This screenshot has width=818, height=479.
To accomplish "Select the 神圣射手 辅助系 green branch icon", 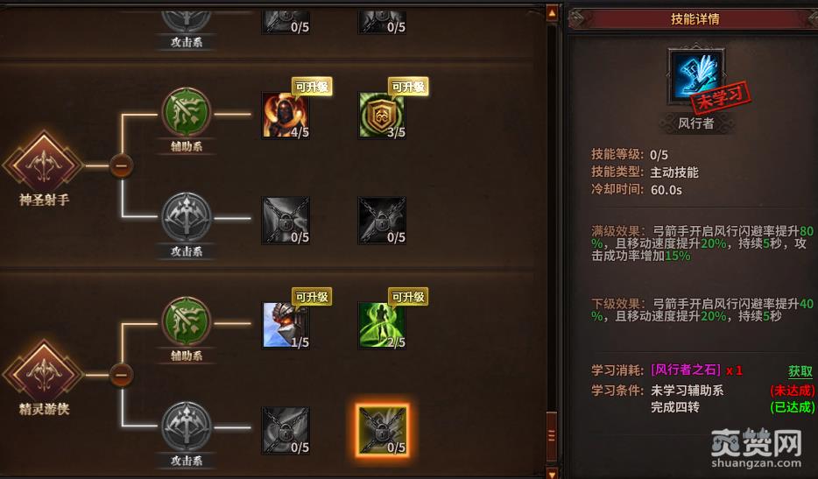I will 187,113.
